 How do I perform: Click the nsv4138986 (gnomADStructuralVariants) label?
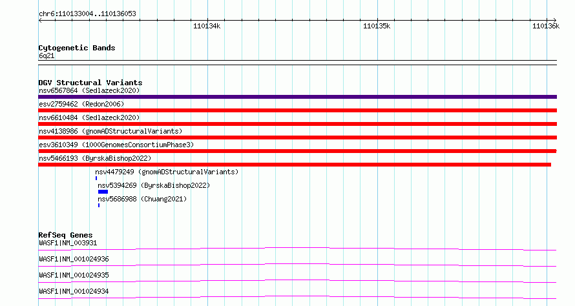(x=110, y=131)
